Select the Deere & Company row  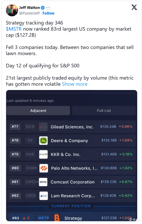71,141
